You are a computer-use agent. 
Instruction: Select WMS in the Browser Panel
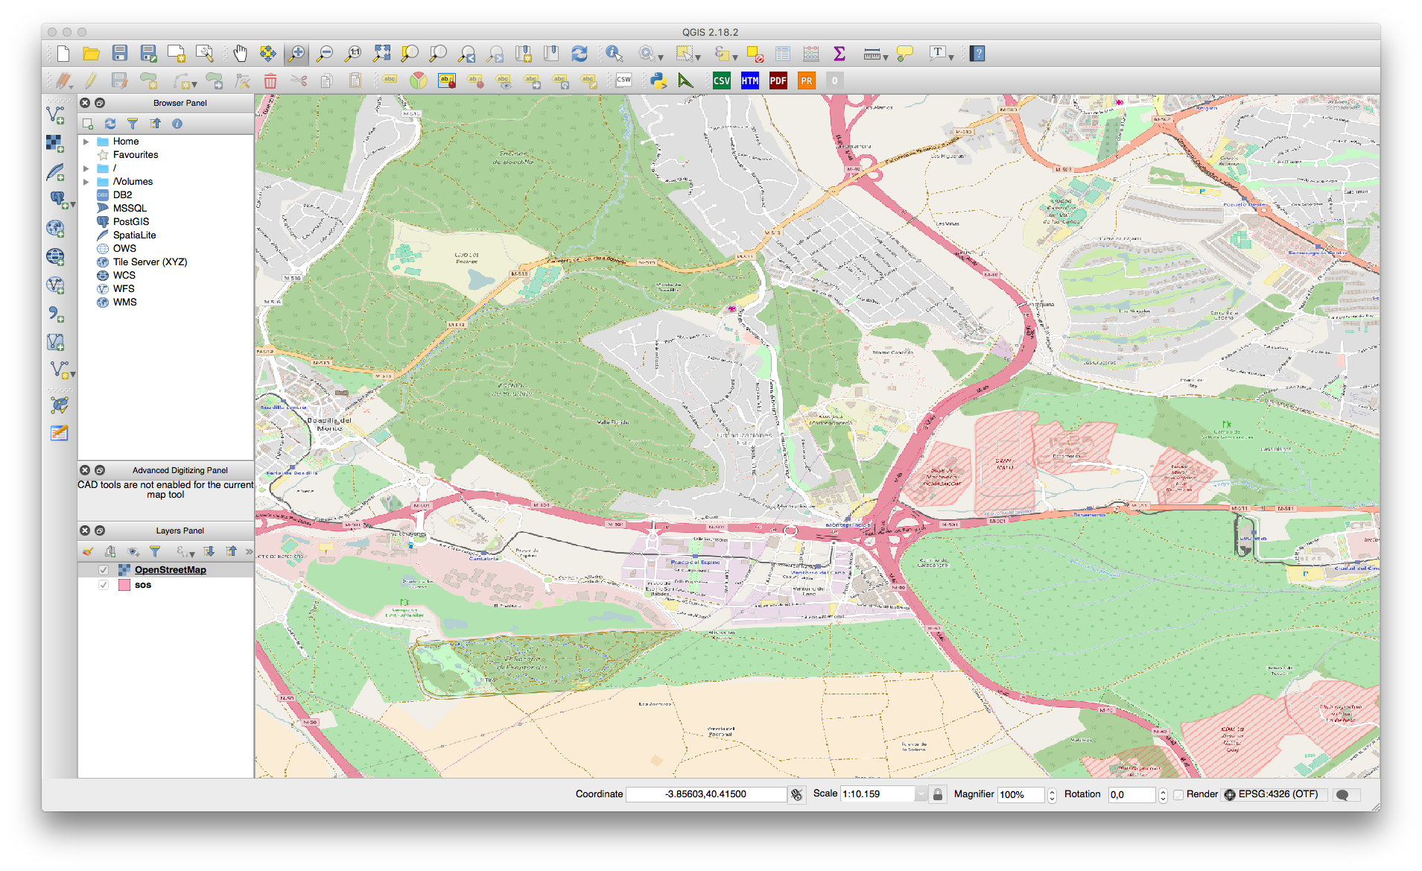[x=124, y=303]
